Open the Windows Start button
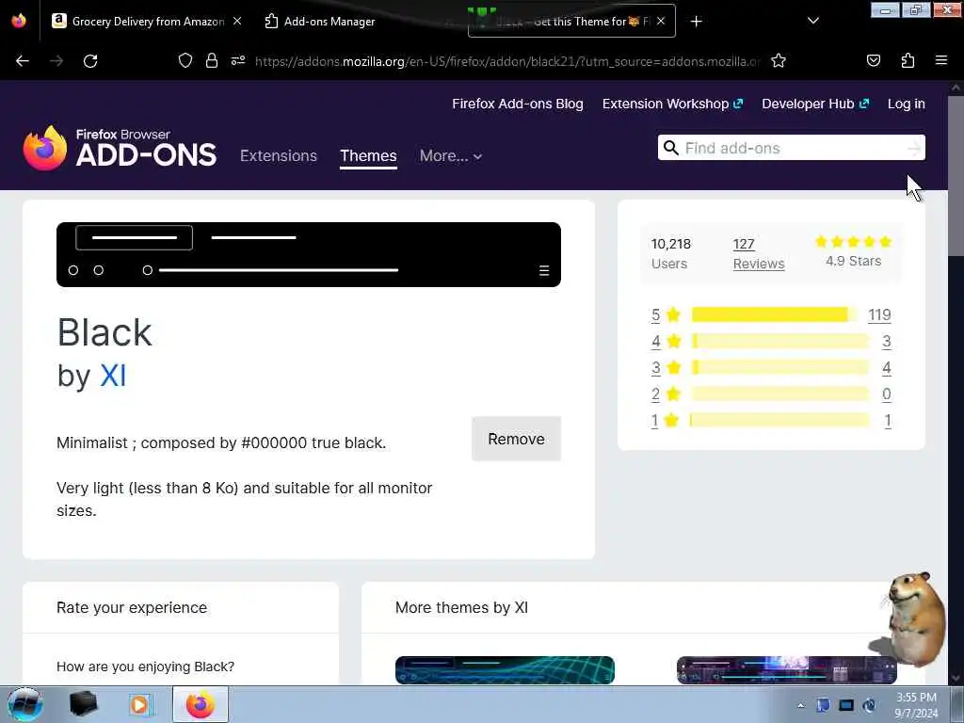The height and width of the screenshot is (723, 964). (25, 704)
